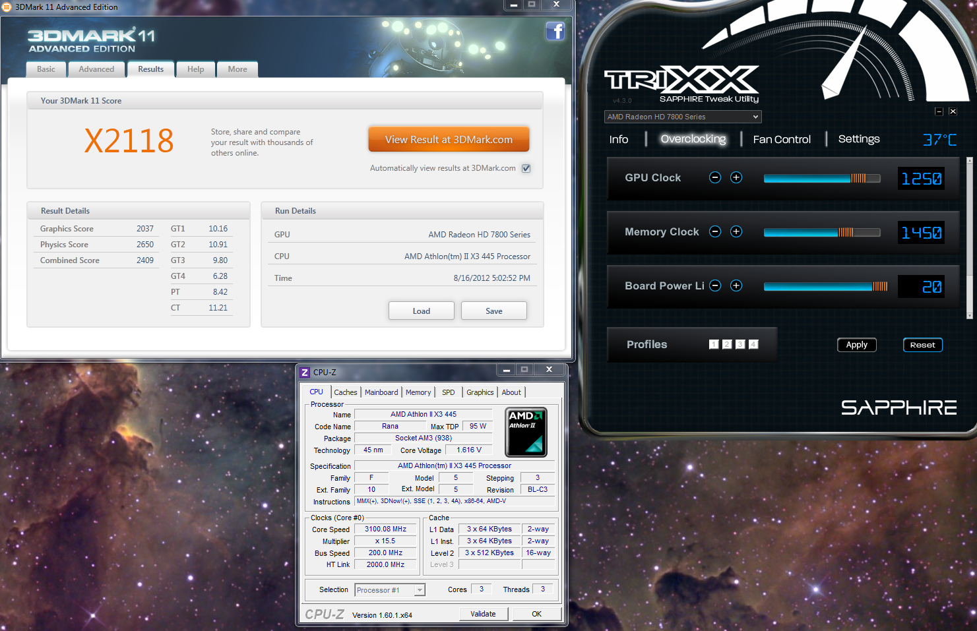The height and width of the screenshot is (631, 977).
Task: Click the GPU Clock slider
Action: click(x=822, y=178)
